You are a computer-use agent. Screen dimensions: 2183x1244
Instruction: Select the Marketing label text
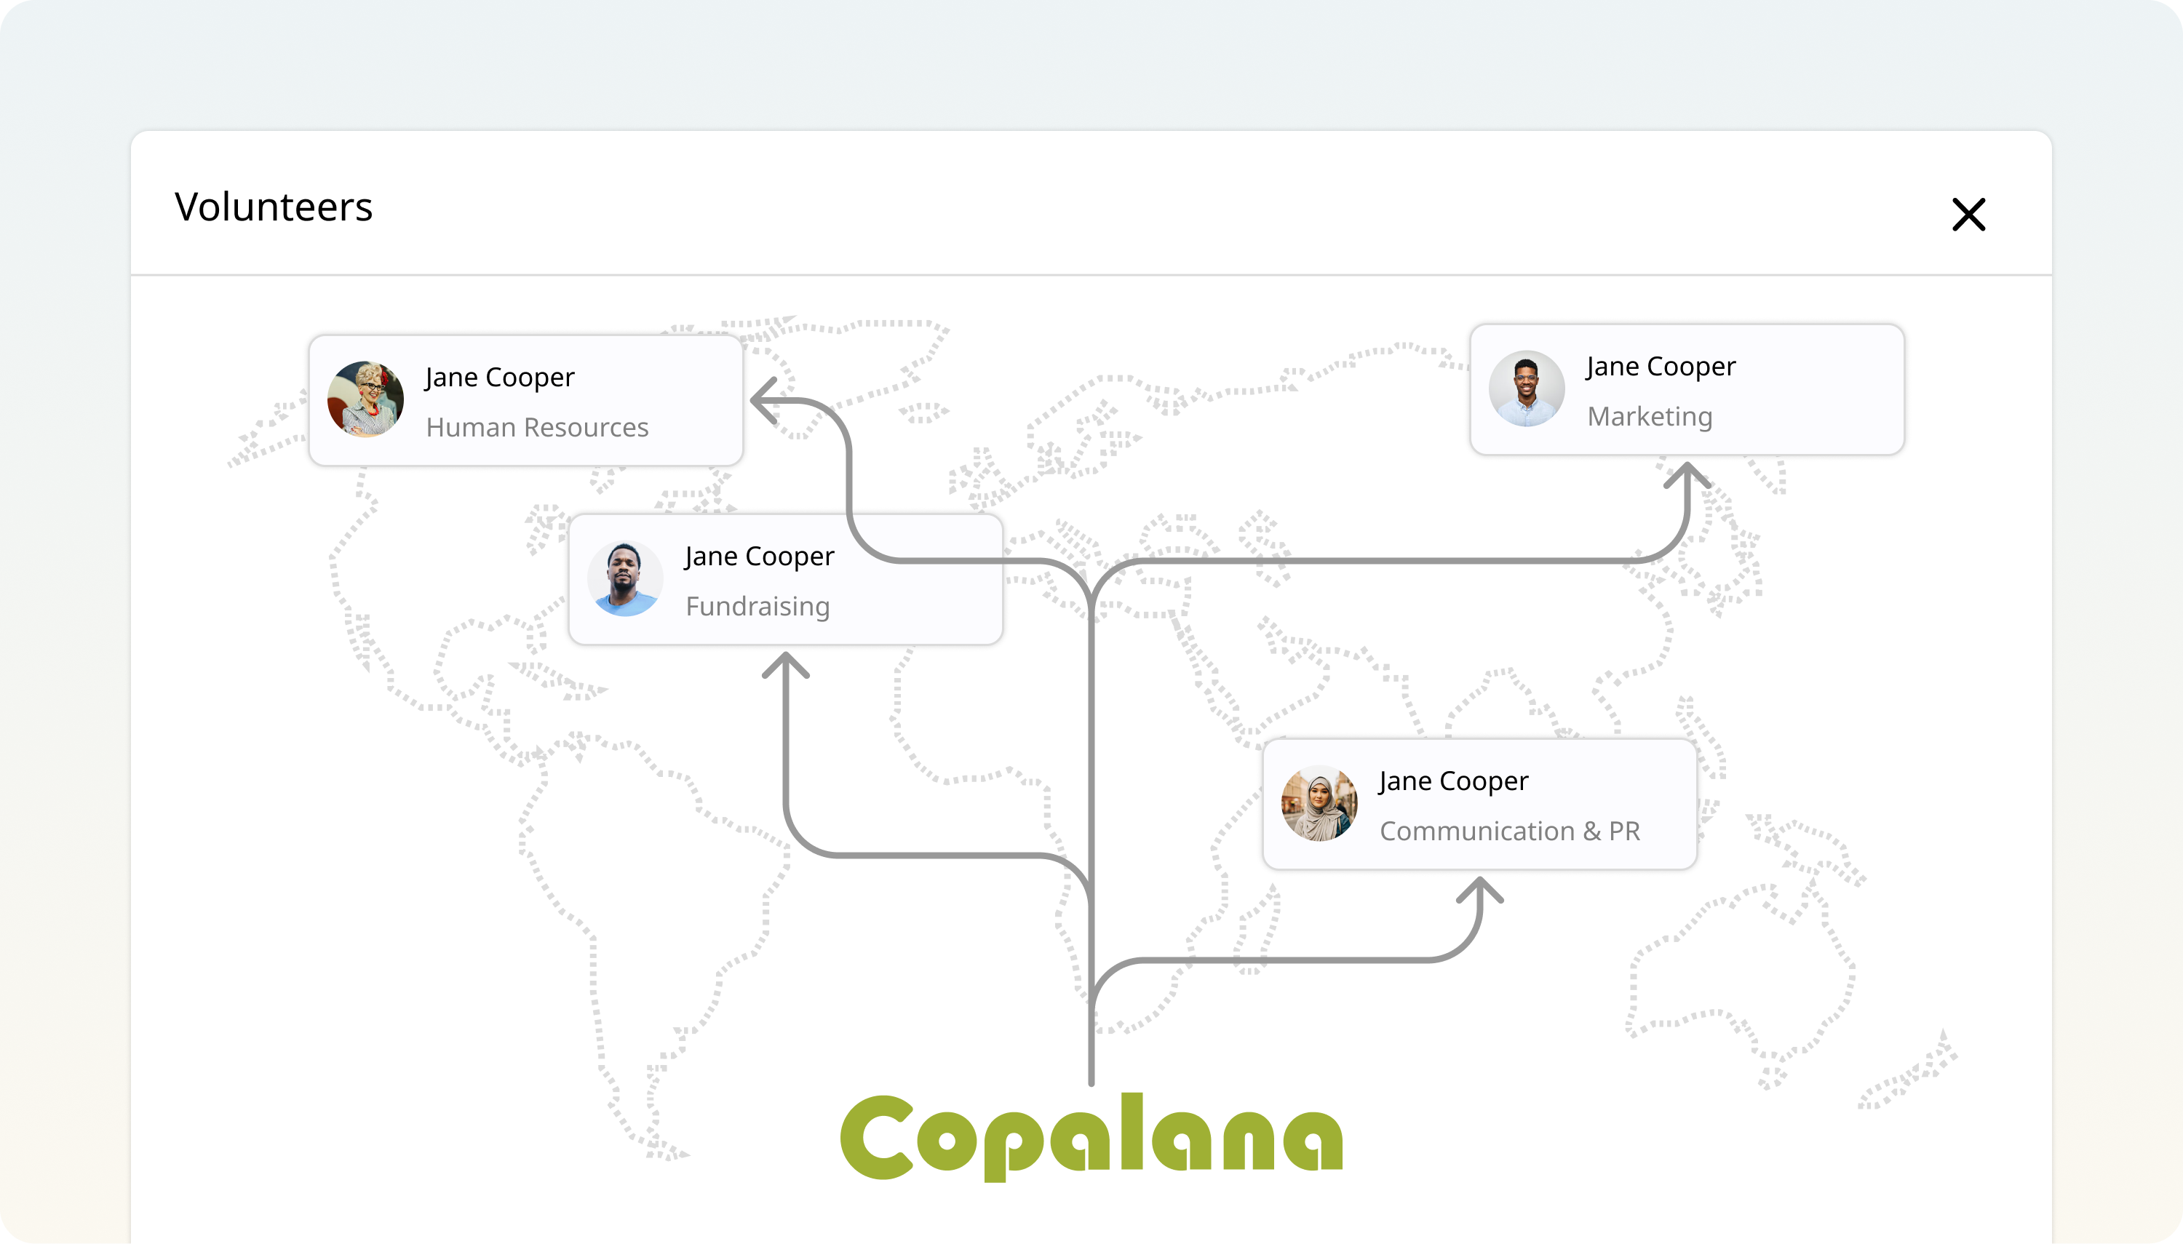[x=1649, y=416]
